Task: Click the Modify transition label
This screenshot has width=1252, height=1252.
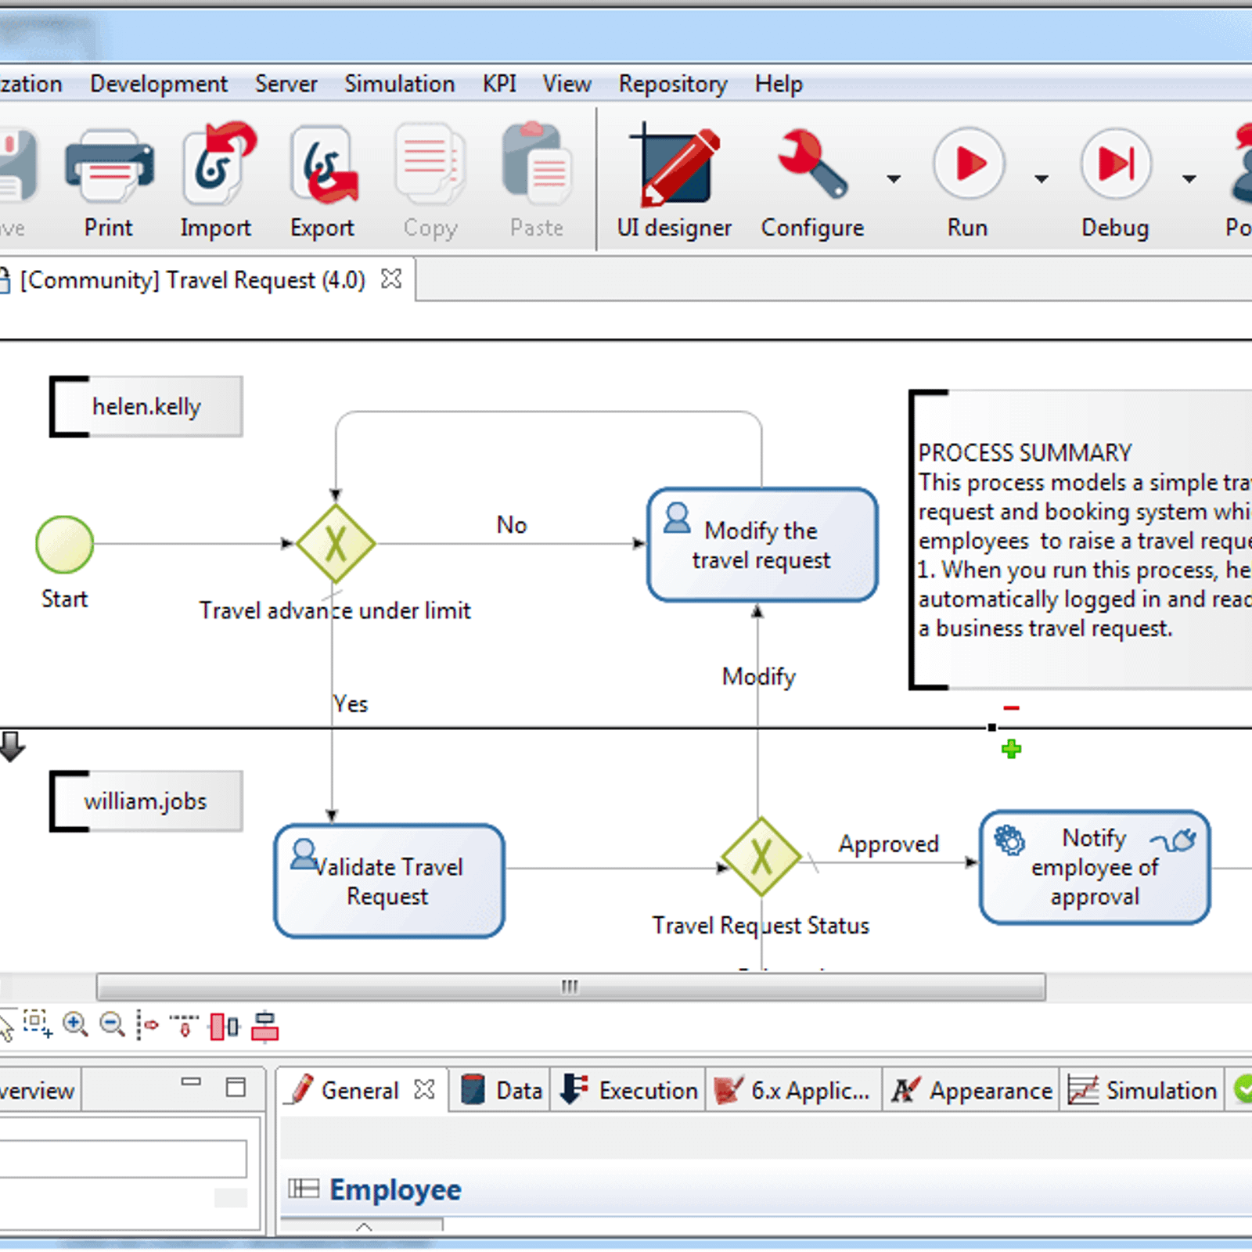Action: [759, 676]
